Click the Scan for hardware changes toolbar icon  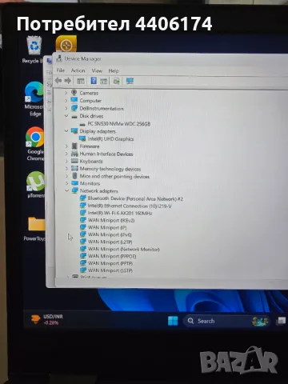(116, 81)
